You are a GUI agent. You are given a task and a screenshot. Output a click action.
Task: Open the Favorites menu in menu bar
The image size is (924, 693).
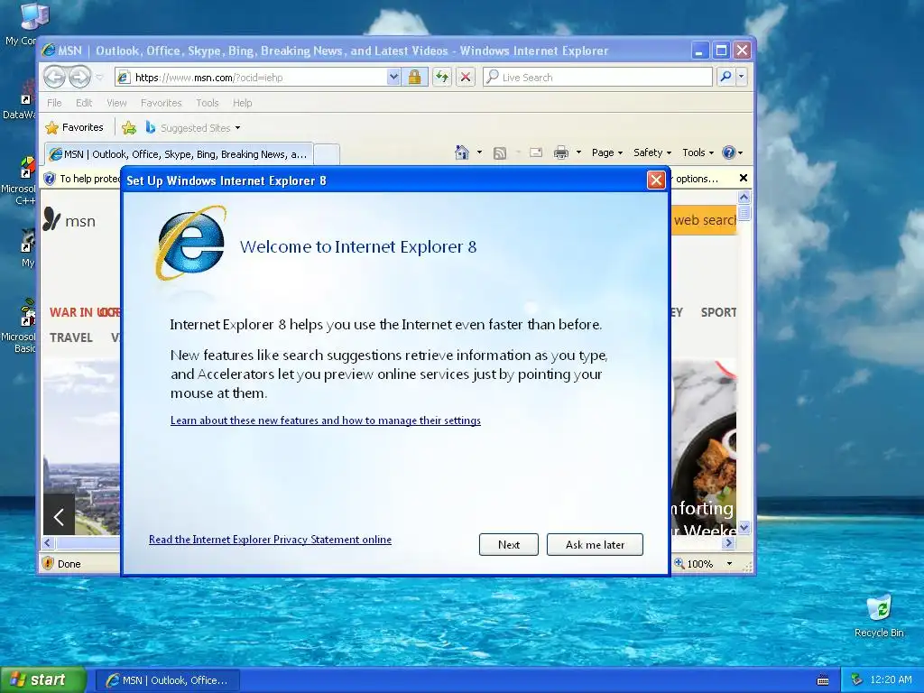tap(161, 103)
